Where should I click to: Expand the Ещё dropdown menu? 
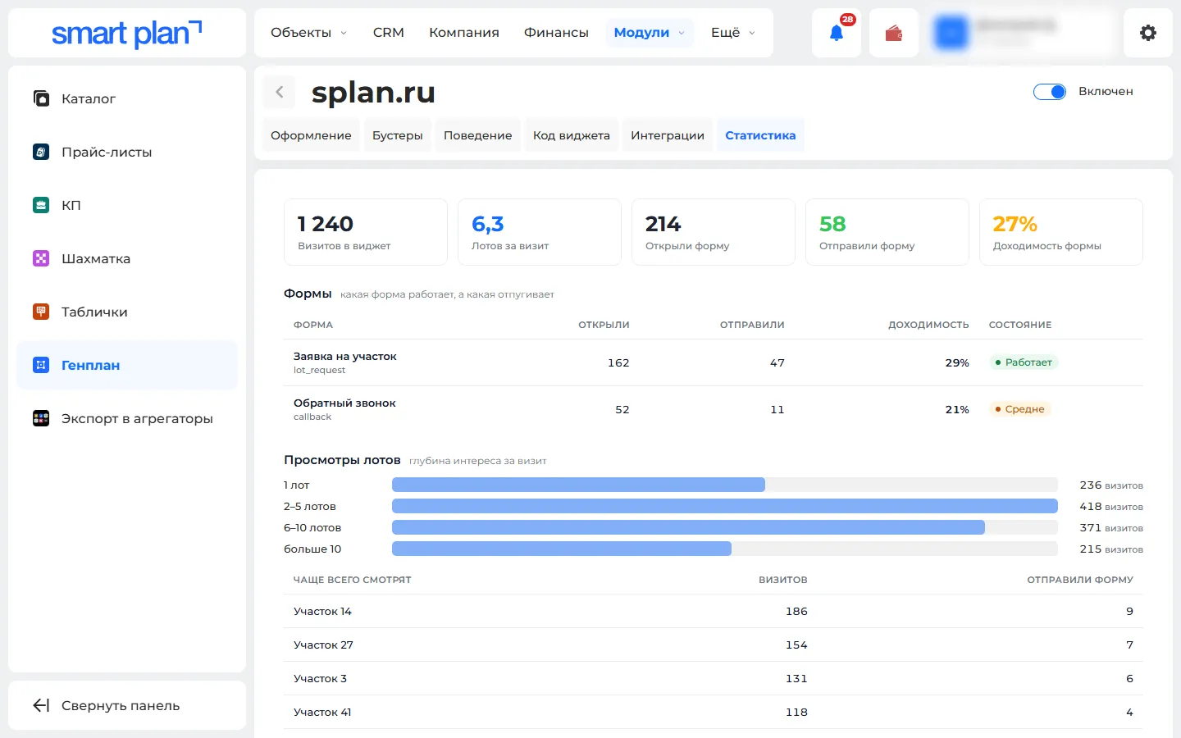pyautogui.click(x=733, y=33)
